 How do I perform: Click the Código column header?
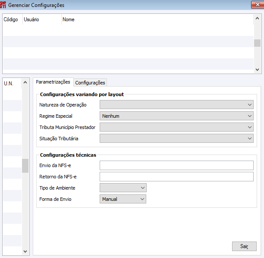coord(13,19)
